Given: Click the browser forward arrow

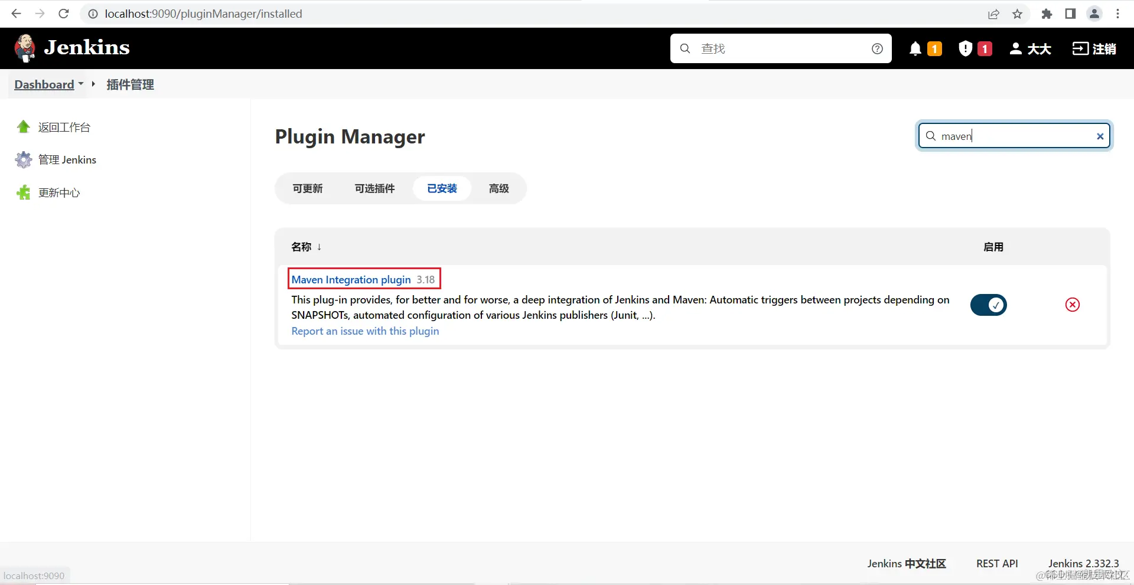Looking at the screenshot, I should point(40,14).
